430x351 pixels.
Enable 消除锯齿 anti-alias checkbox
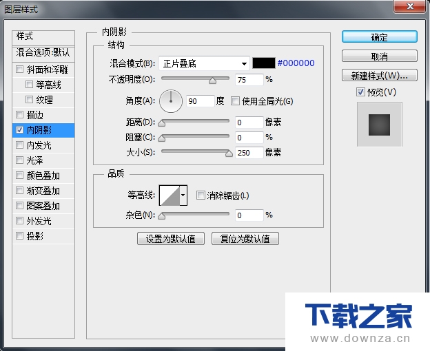(x=201, y=195)
